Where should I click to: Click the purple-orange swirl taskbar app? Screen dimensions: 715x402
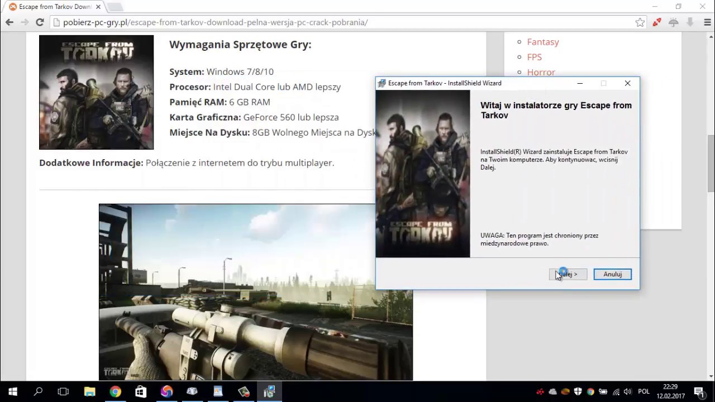(166, 391)
